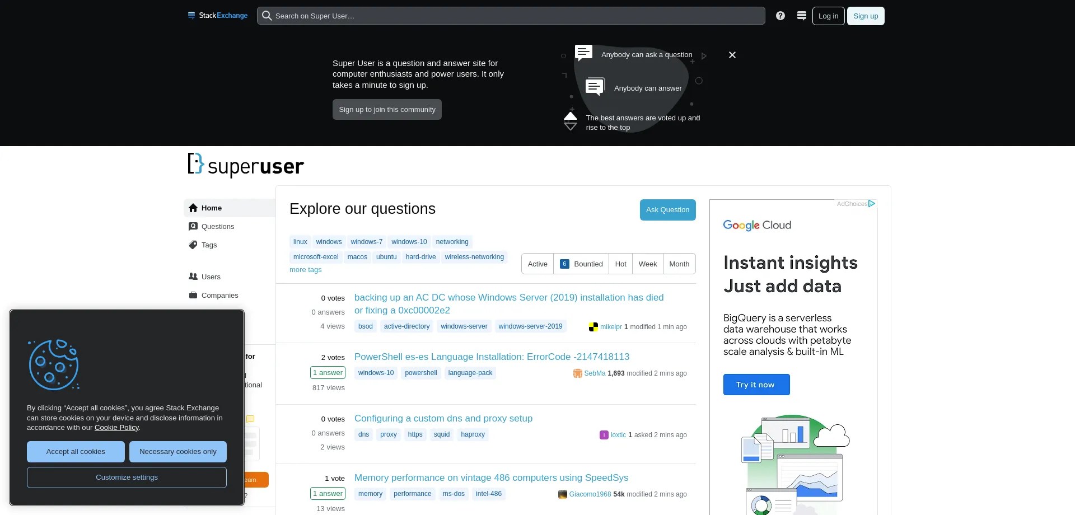Open user profile mikelpr
This screenshot has width=1075, height=515.
(x=611, y=327)
